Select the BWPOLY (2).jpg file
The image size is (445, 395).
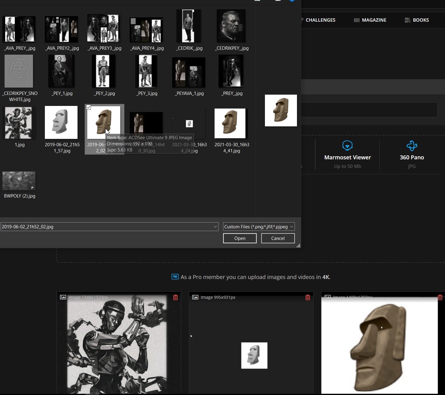(19, 181)
